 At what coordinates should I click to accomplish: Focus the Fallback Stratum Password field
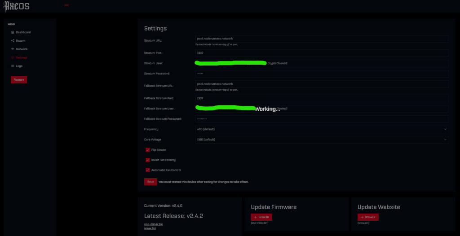click(x=322, y=119)
